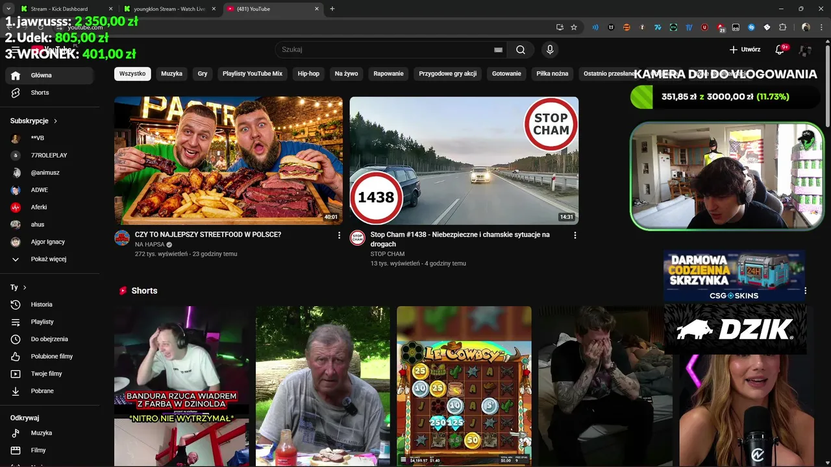Open Do obejrzenia watch later list
The height and width of the screenshot is (467, 831).
(x=51, y=339)
